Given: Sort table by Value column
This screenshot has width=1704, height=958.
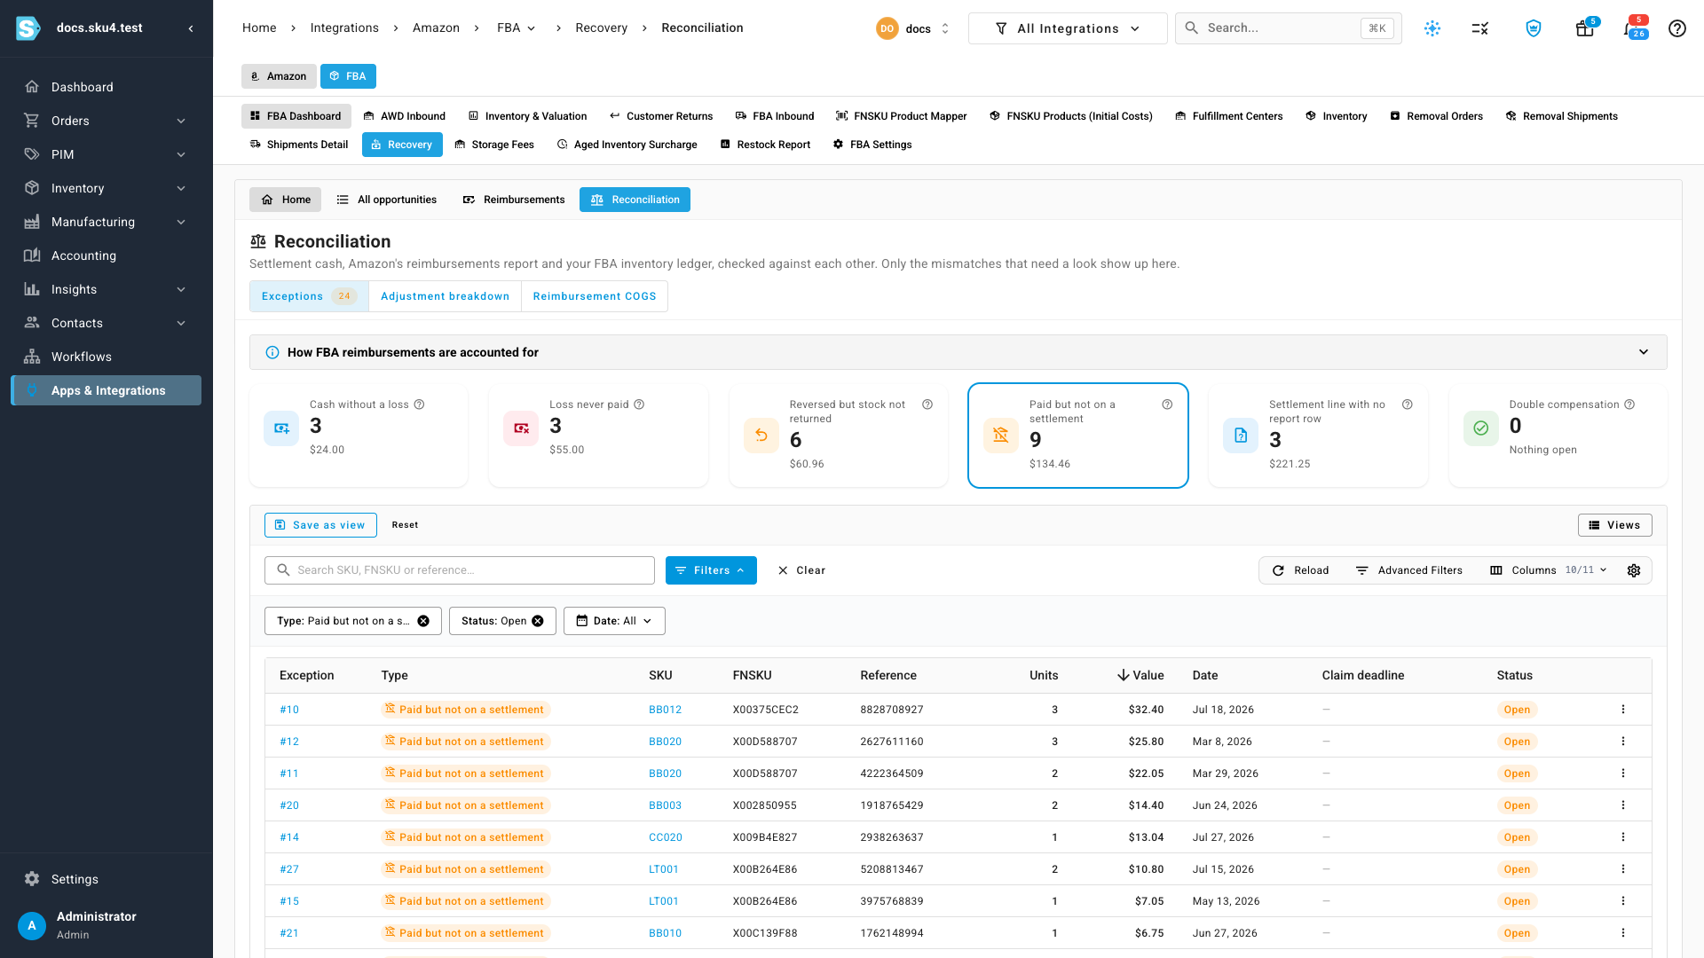Looking at the screenshot, I should (1140, 675).
